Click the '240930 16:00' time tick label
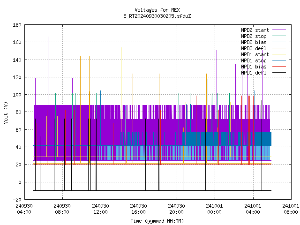The width and height of the screenshot is (300, 225). [139, 209]
